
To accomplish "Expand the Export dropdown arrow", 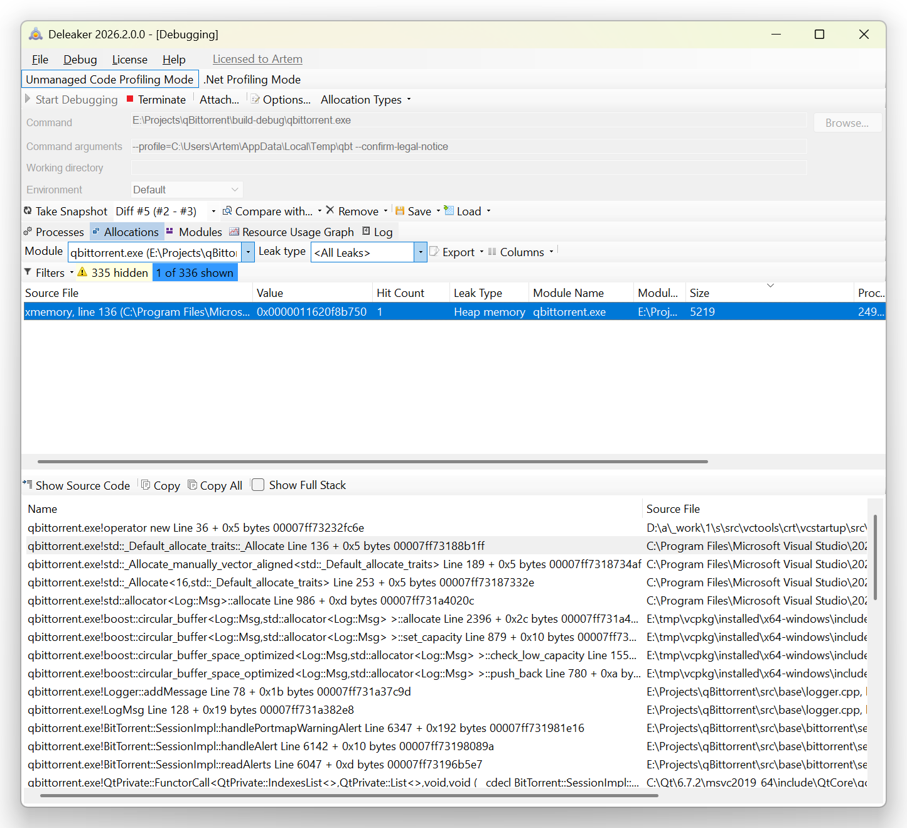I will click(482, 252).
